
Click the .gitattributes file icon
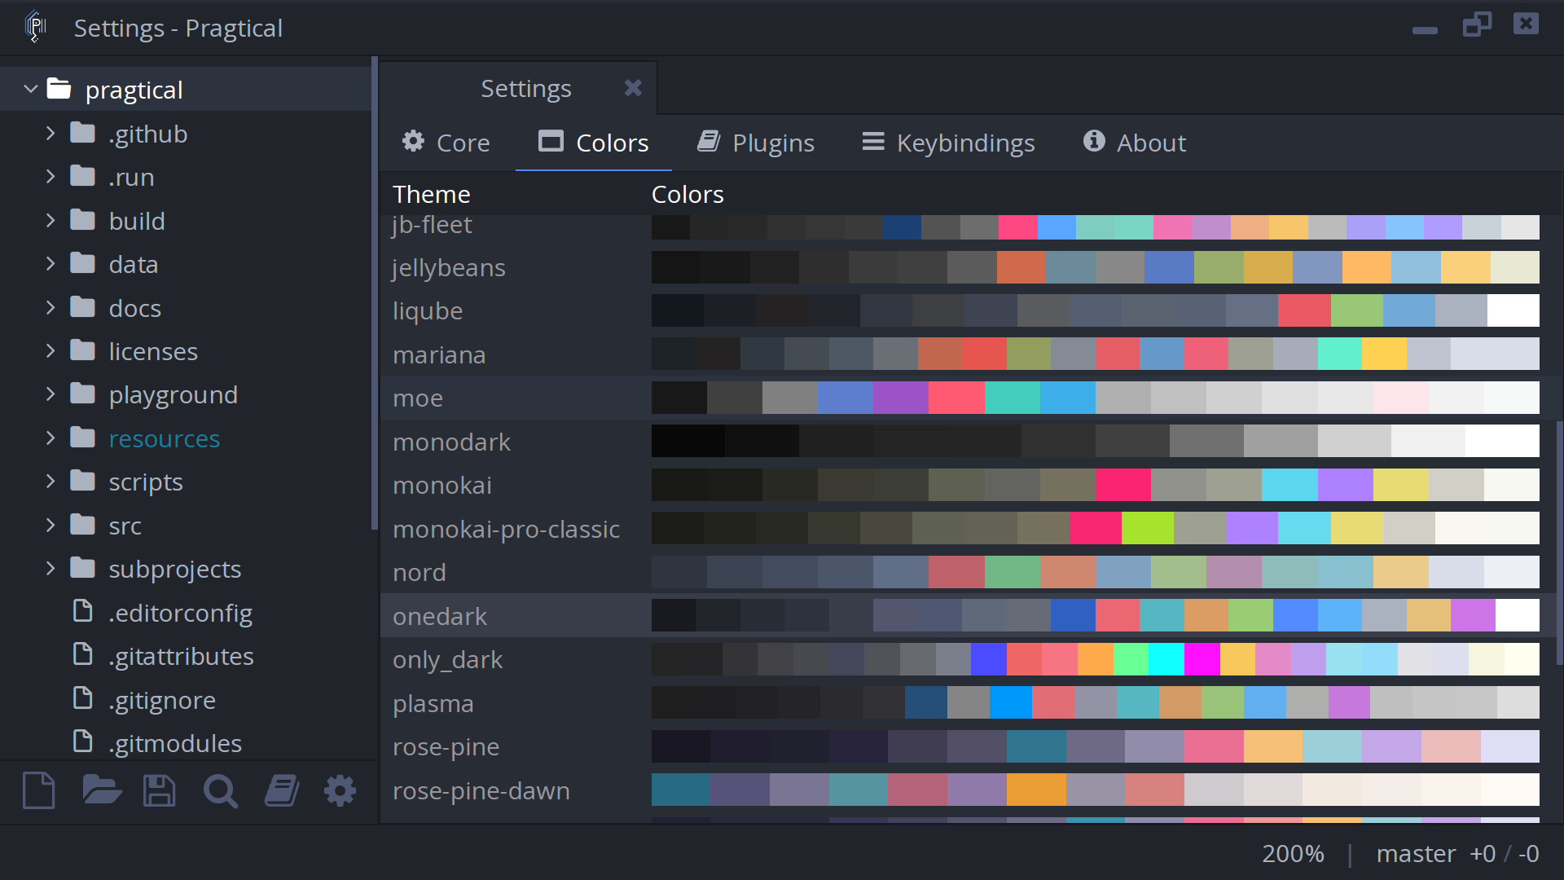coord(82,654)
